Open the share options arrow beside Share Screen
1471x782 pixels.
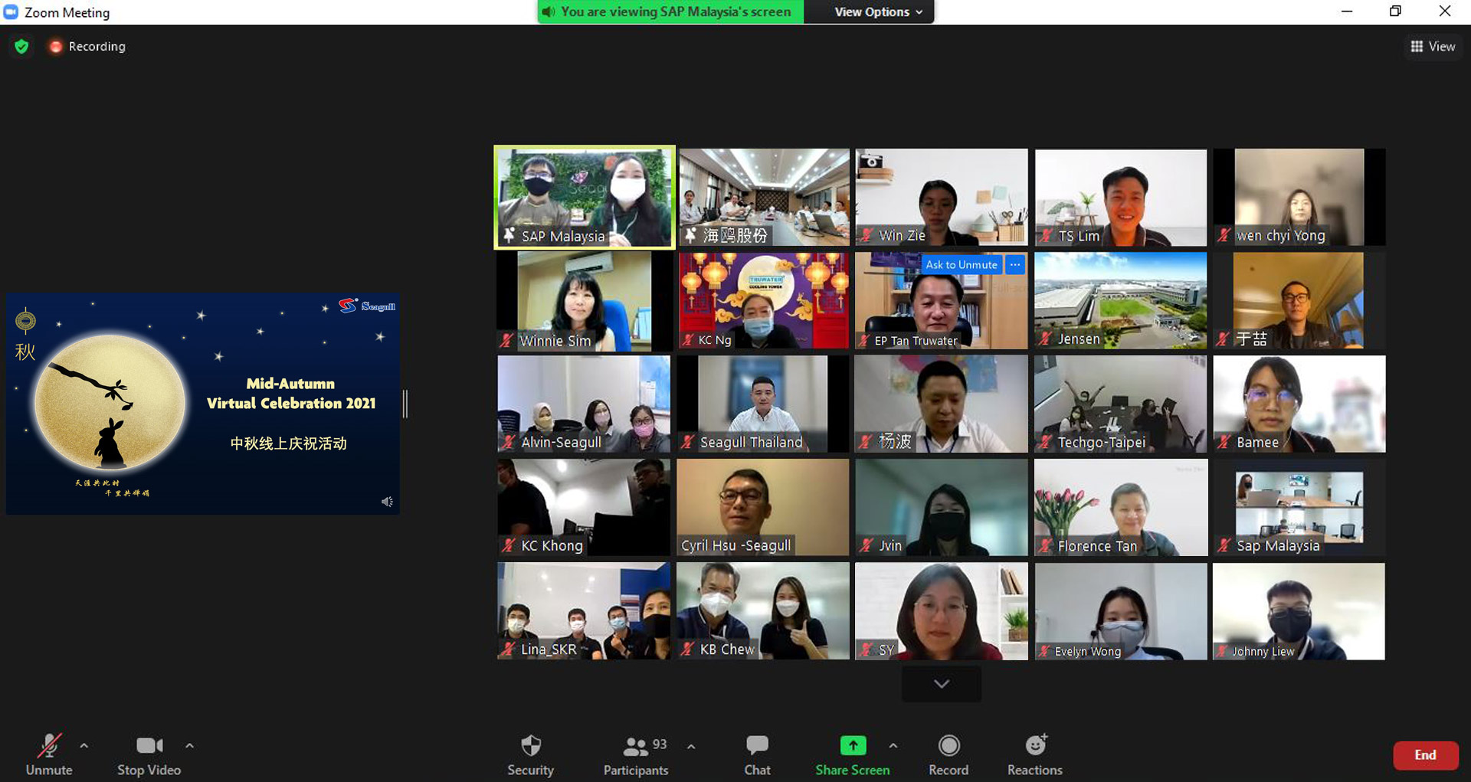893,745
